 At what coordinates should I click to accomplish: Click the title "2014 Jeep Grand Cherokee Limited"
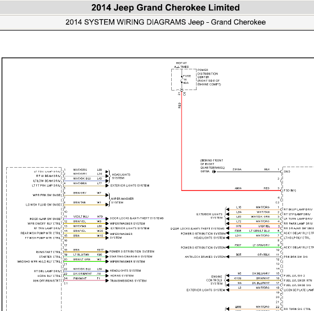click(166, 8)
